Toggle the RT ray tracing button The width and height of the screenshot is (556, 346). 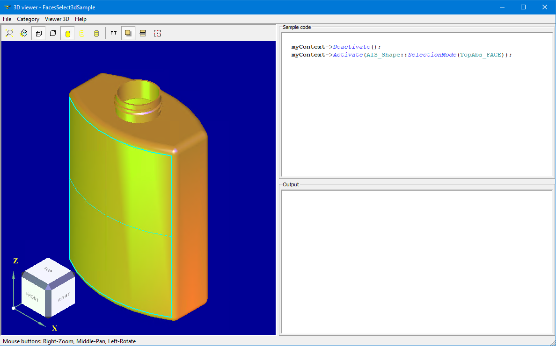[114, 33]
